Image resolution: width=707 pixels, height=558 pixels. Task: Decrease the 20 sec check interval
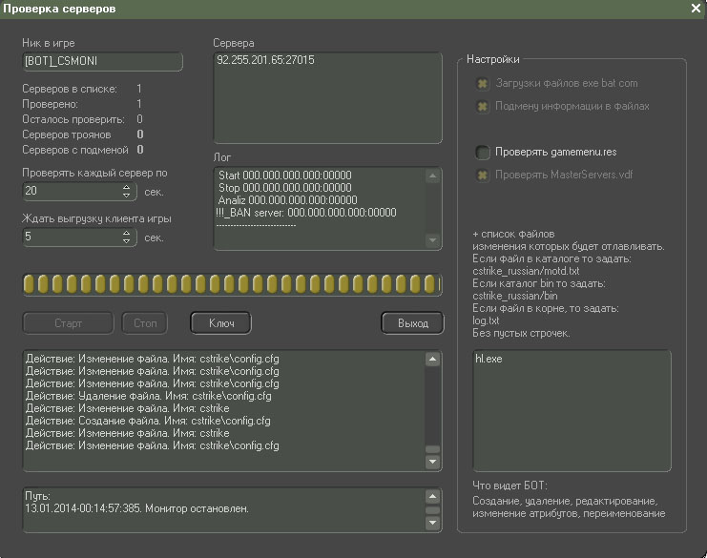click(x=126, y=196)
